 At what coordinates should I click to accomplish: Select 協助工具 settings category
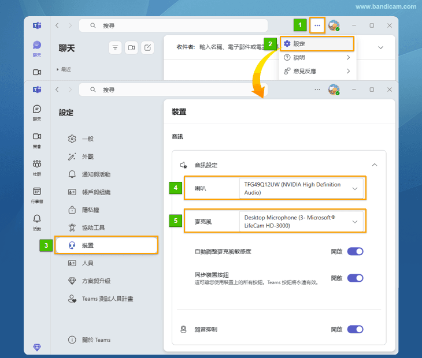pyautogui.click(x=106, y=228)
